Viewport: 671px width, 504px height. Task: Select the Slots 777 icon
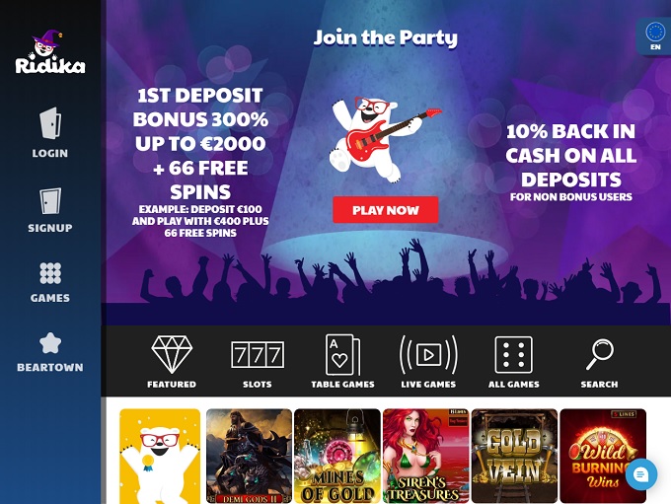click(258, 354)
